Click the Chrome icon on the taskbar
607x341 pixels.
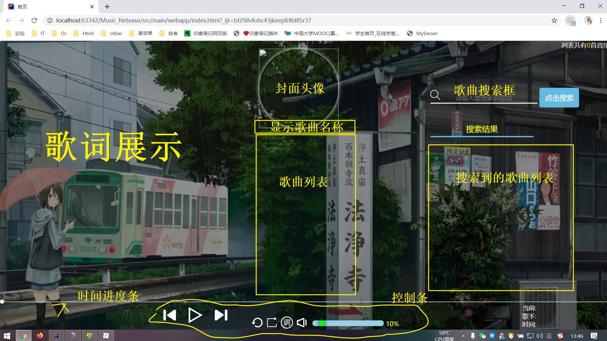24,335
